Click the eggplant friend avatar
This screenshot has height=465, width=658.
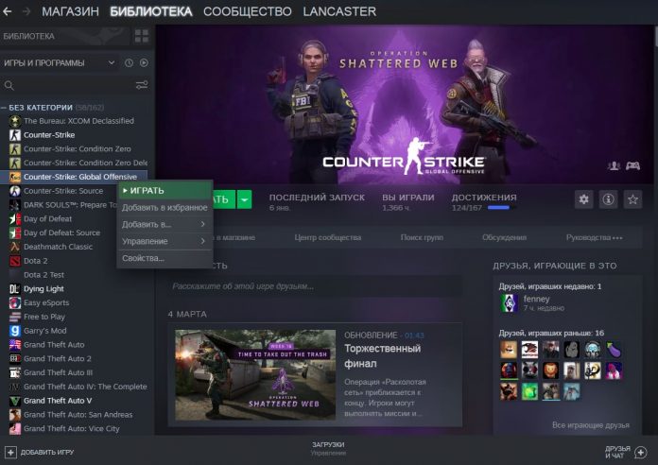[x=614, y=350]
